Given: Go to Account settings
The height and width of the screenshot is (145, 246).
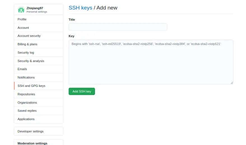Looking at the screenshot, I should [x=23, y=28].
